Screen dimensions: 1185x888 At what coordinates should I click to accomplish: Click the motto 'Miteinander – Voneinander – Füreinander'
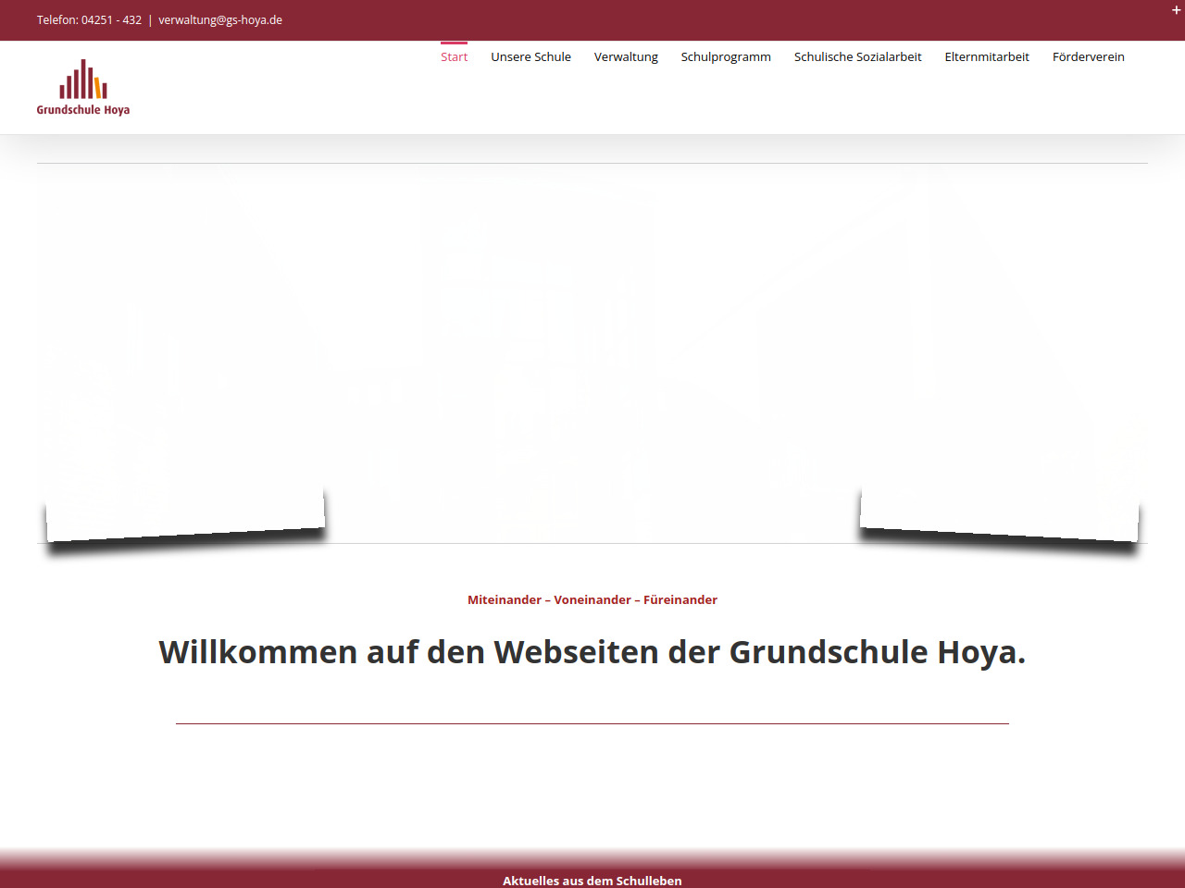coord(592,600)
